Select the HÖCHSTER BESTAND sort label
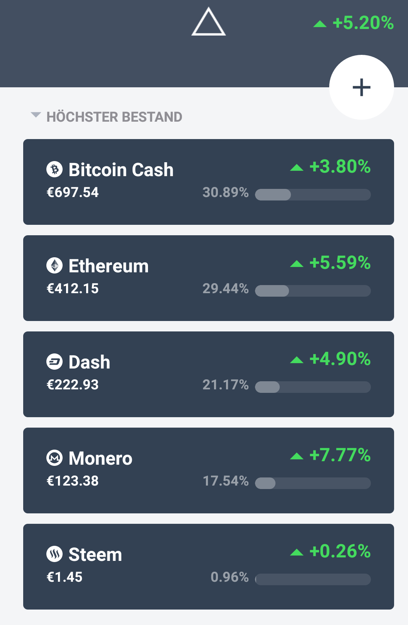This screenshot has width=408, height=625. click(x=114, y=117)
